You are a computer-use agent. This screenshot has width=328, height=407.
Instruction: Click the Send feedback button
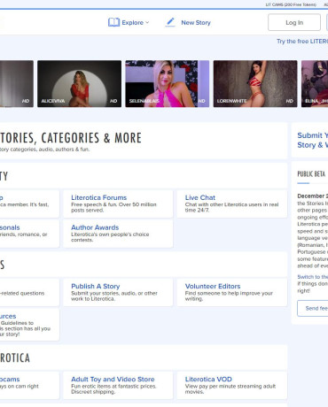(313, 308)
